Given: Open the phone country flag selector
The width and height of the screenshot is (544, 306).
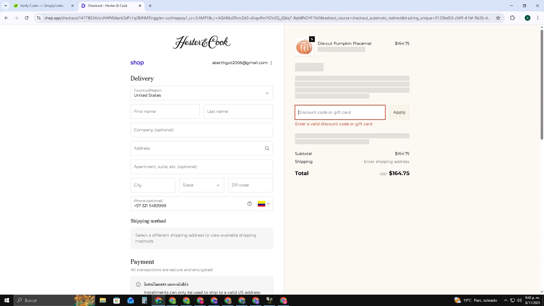Looking at the screenshot, I should click(264, 204).
